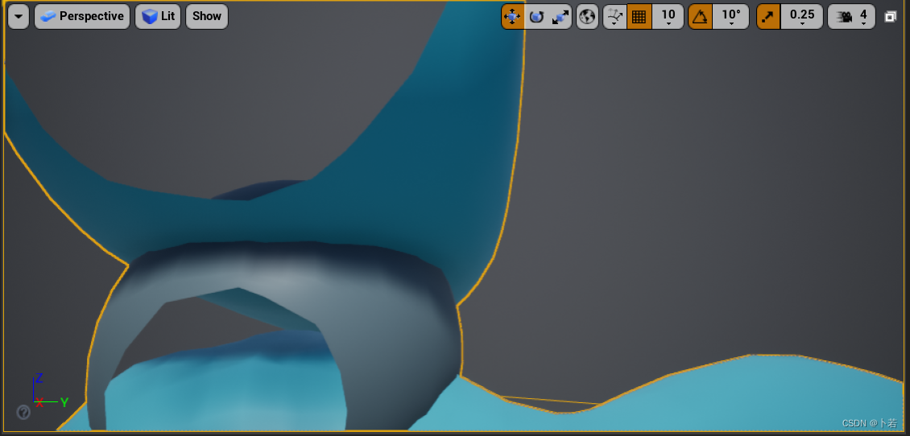910x436 pixels.
Task: Select the translate (move) gizmo tool
Action: [x=512, y=17]
